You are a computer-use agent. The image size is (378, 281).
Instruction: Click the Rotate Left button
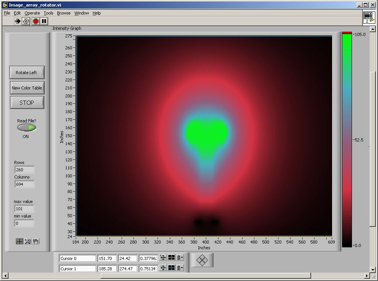[26, 73]
